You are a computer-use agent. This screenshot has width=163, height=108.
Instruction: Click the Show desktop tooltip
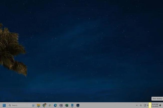[157, 99]
